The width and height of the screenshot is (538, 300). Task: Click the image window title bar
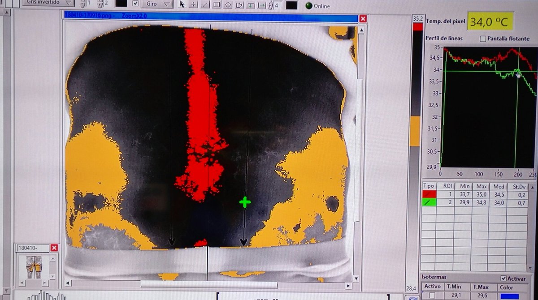[x=211, y=17]
